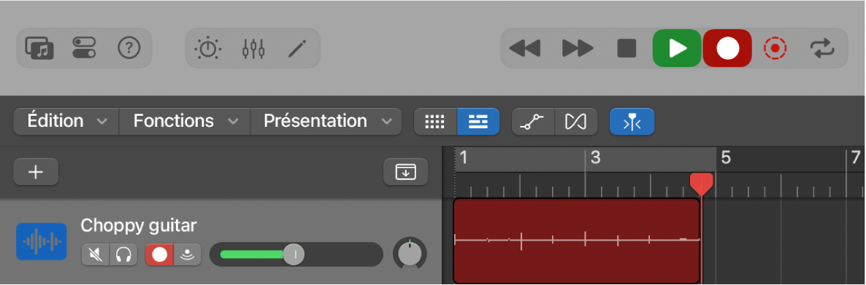866x285 pixels.
Task: Start playback with green Play button
Action: pyautogui.click(x=677, y=49)
